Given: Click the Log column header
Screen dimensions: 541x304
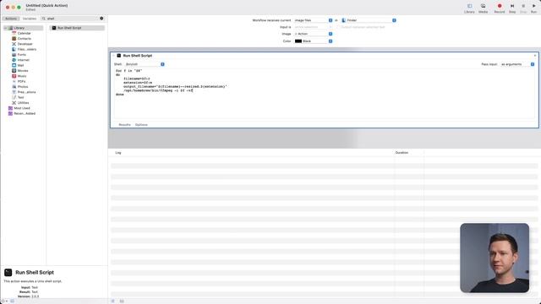Looking at the screenshot, I should [x=118, y=152].
